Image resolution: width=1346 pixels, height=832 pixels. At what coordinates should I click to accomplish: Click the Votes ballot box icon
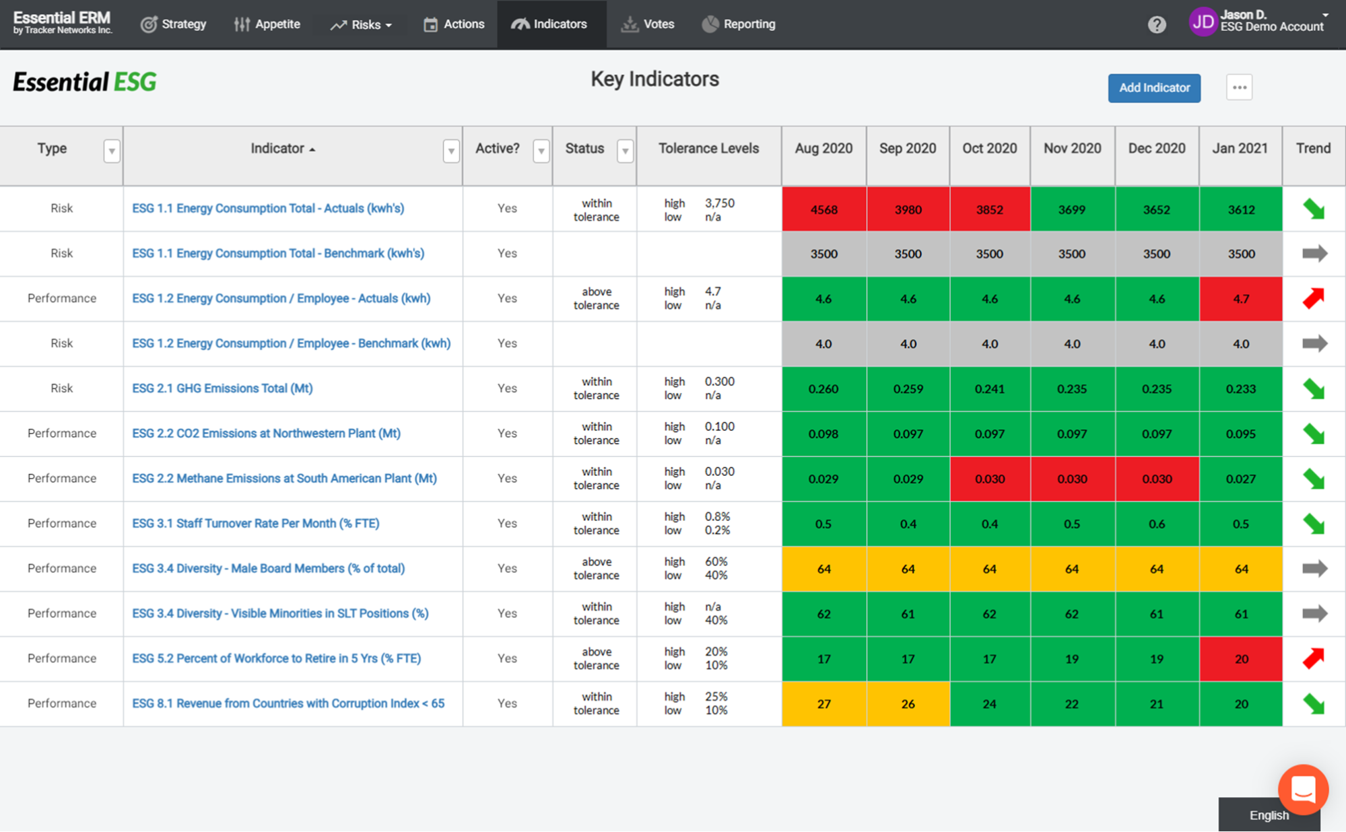[629, 24]
